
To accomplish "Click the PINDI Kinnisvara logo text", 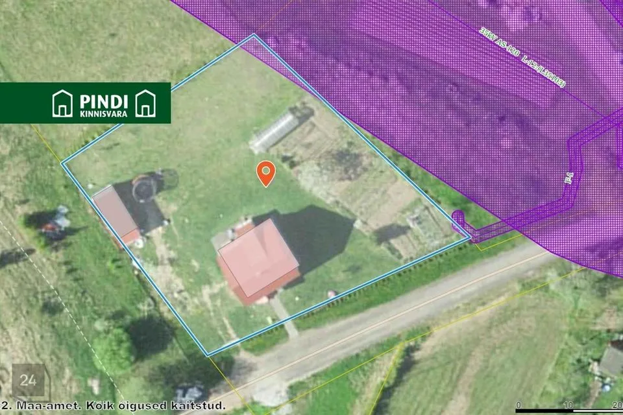I will tap(104, 105).
